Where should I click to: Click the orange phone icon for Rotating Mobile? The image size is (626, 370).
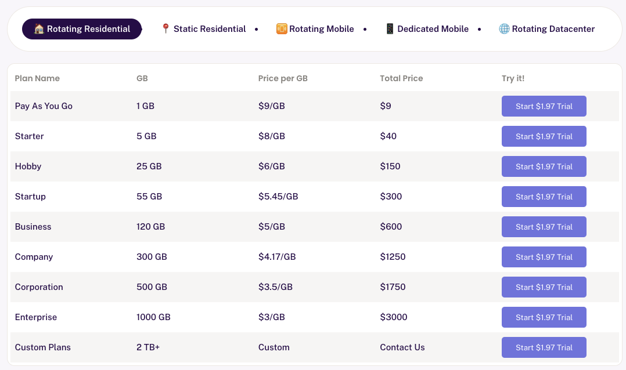[282, 29]
